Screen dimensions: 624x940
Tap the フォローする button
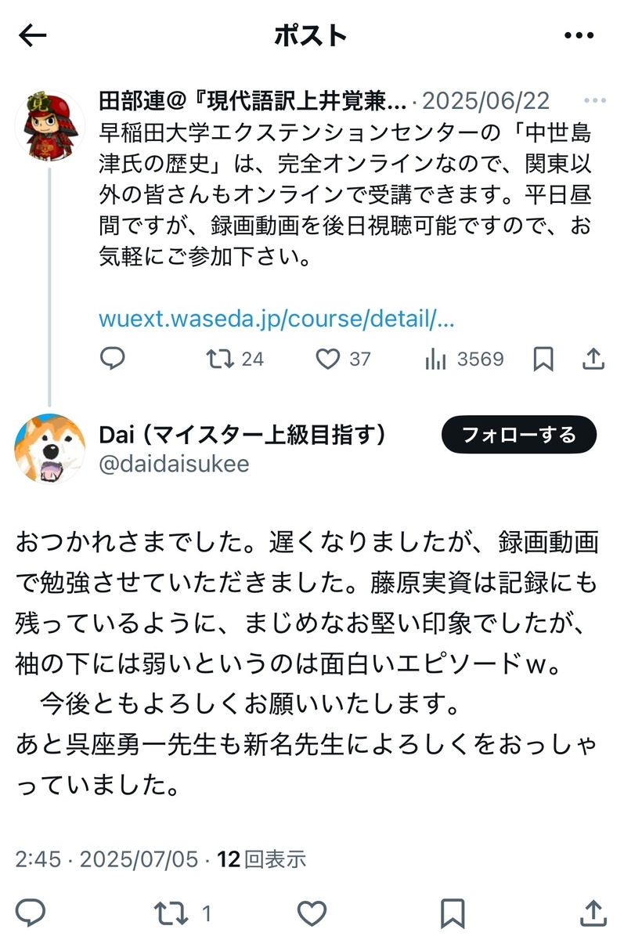519,435
